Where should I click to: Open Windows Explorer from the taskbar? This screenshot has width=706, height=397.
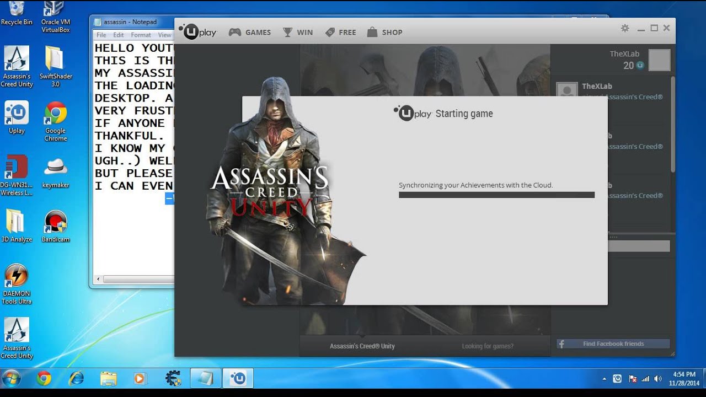108,378
